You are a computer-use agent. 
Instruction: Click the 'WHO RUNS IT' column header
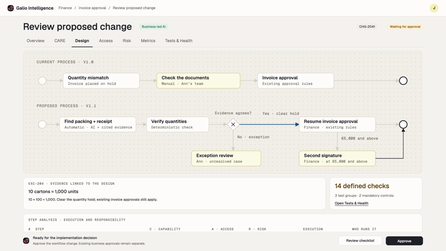[364, 229]
